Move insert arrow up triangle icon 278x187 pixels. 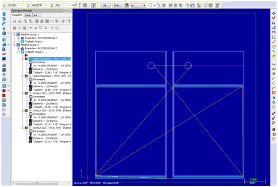pos(36,28)
